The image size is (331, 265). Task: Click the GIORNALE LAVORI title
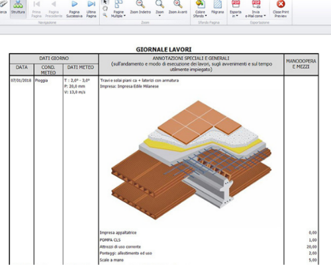[164, 50]
